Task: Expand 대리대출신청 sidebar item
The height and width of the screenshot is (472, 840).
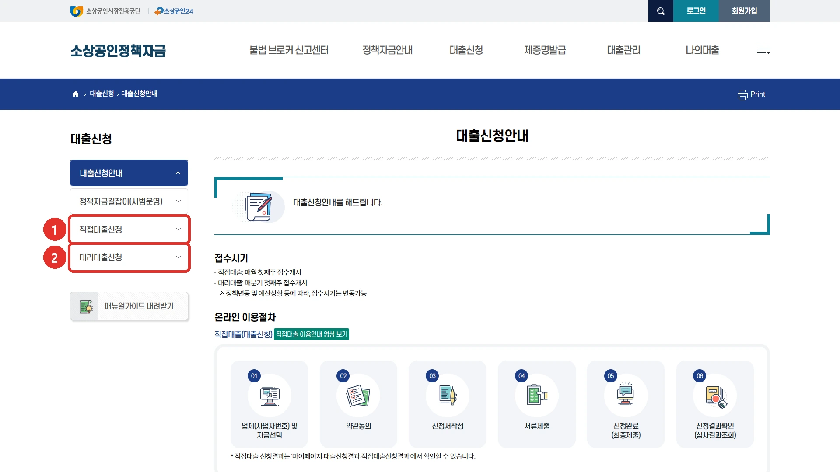Action: [x=129, y=257]
